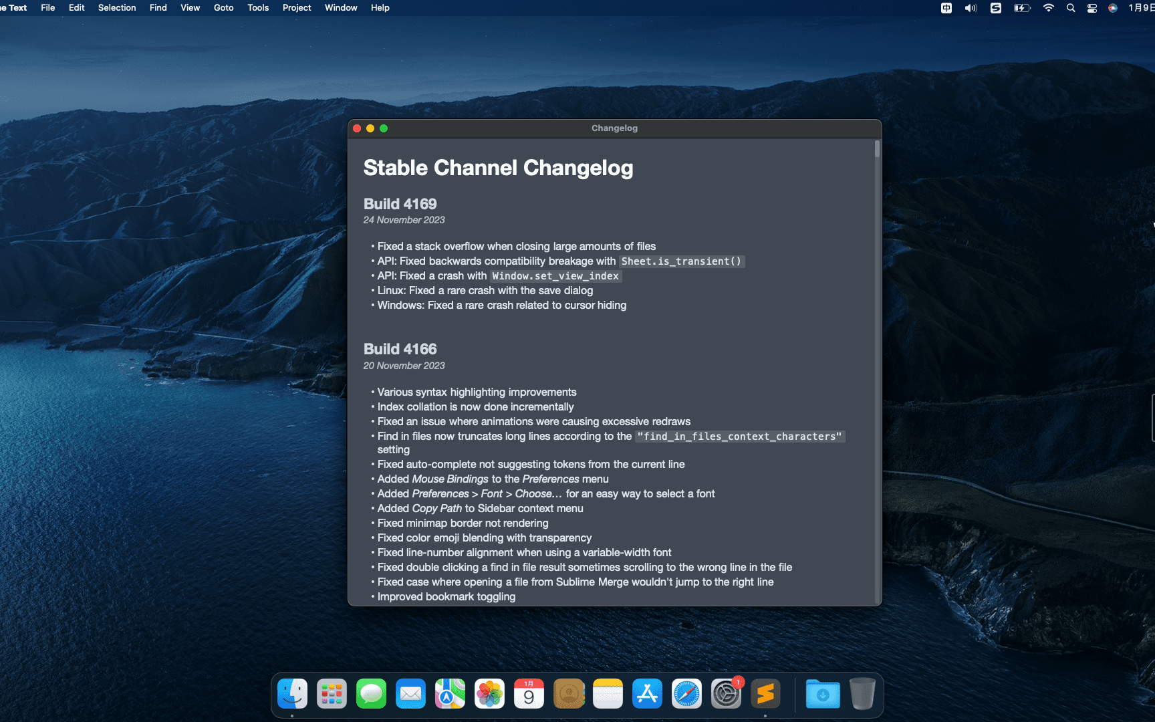Click the Stable Channel Changelog heading
Image resolution: width=1155 pixels, height=722 pixels.
tap(498, 168)
